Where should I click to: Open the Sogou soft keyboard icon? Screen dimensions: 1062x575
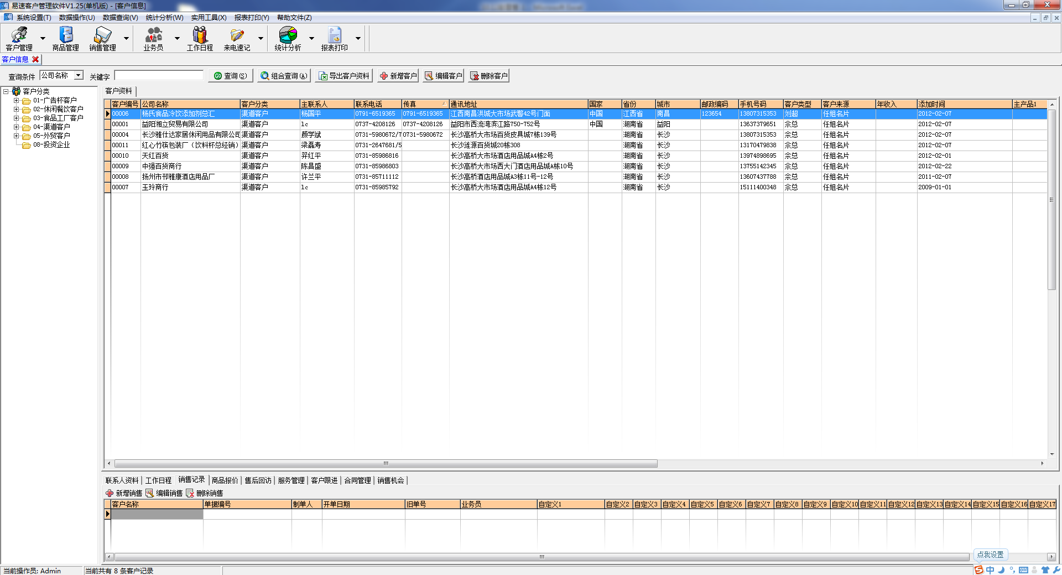(1023, 570)
